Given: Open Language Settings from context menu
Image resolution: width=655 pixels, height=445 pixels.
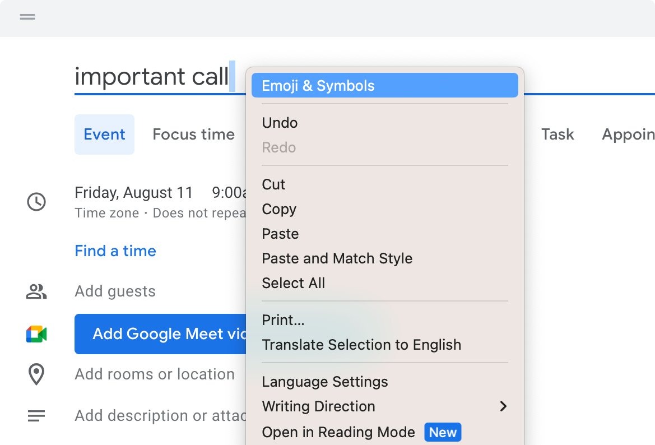Looking at the screenshot, I should (385, 382).
